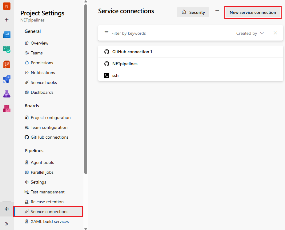The image size is (285, 230).
Task: Open Artifacts from the left rail
Action: coord(7,108)
